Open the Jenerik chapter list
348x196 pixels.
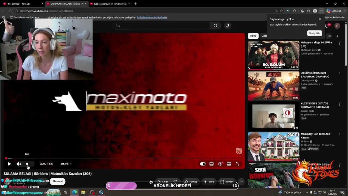66,164
